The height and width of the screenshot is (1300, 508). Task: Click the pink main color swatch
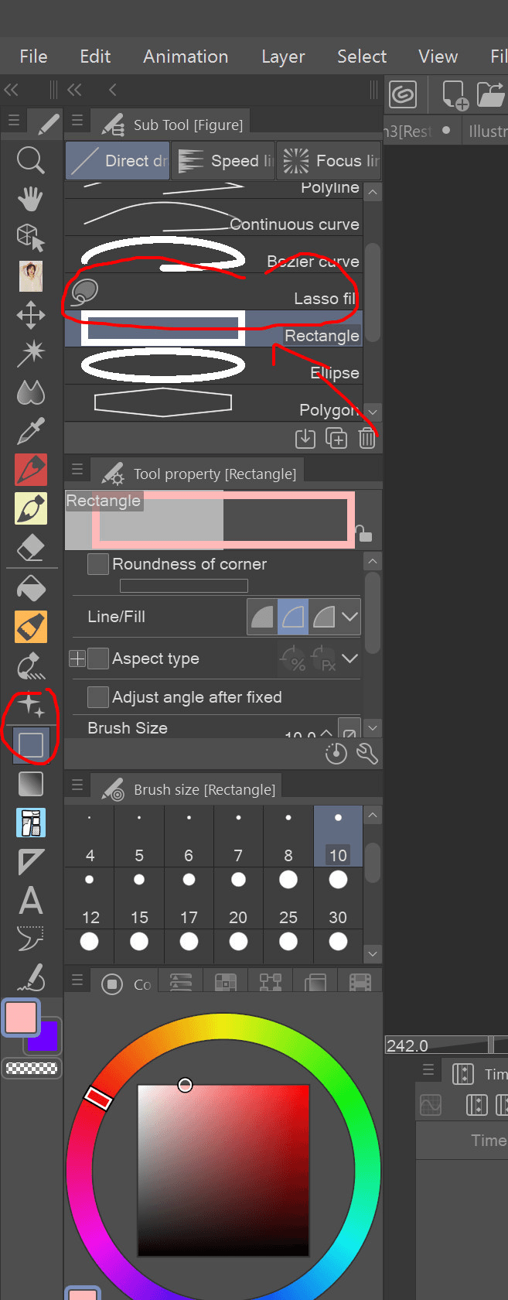click(x=21, y=1017)
